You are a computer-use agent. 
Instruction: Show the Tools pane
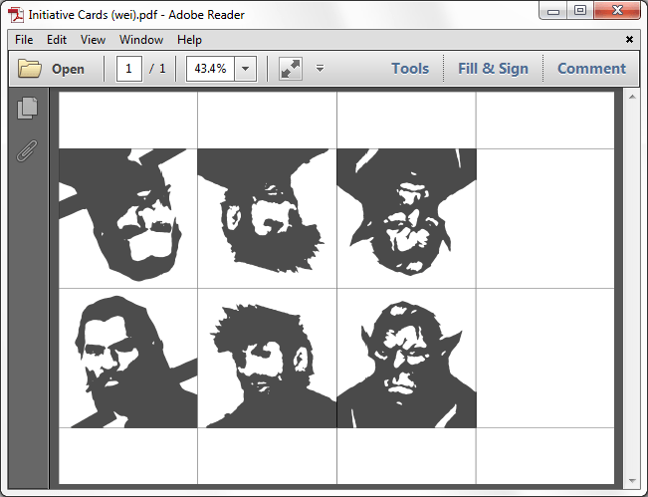pos(409,69)
